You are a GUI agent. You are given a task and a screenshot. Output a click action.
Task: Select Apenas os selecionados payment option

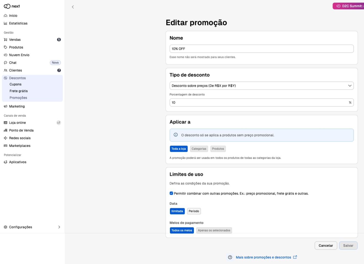pos(214,230)
